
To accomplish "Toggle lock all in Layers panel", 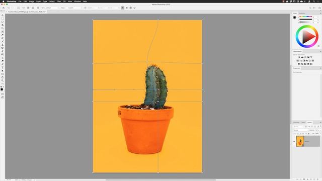I will tap(308, 134).
